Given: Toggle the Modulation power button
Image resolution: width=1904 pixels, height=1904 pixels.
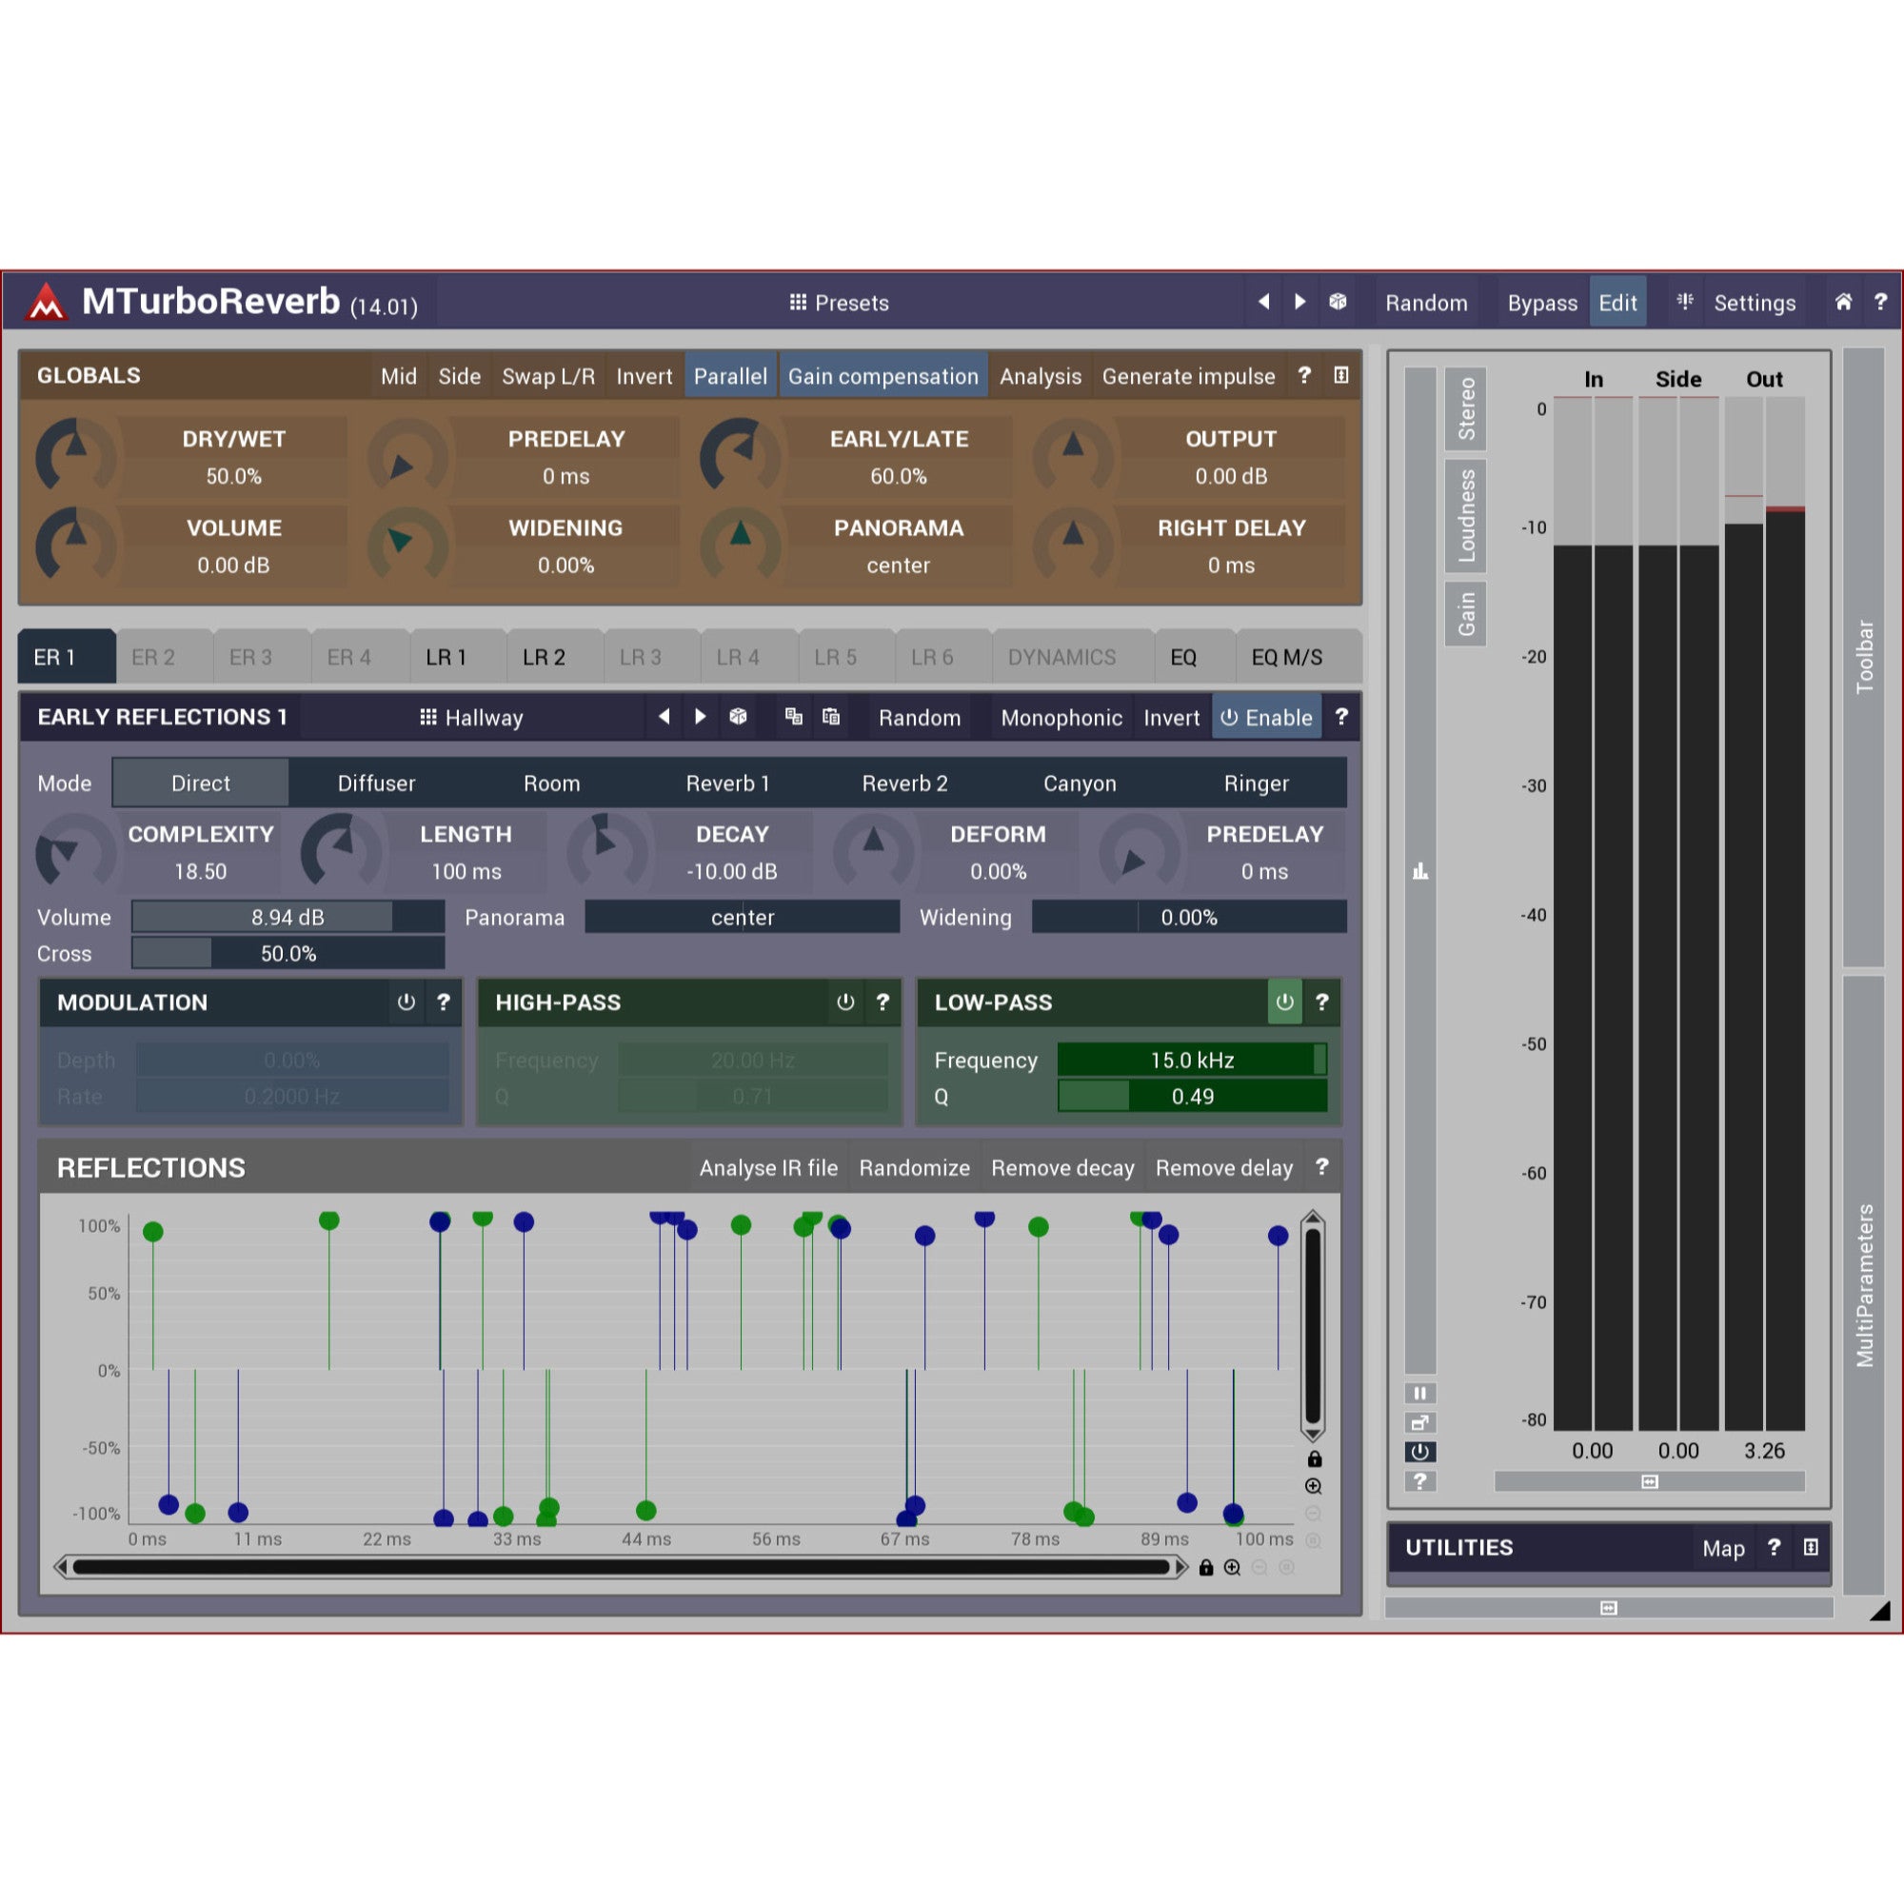Looking at the screenshot, I should 407,1002.
